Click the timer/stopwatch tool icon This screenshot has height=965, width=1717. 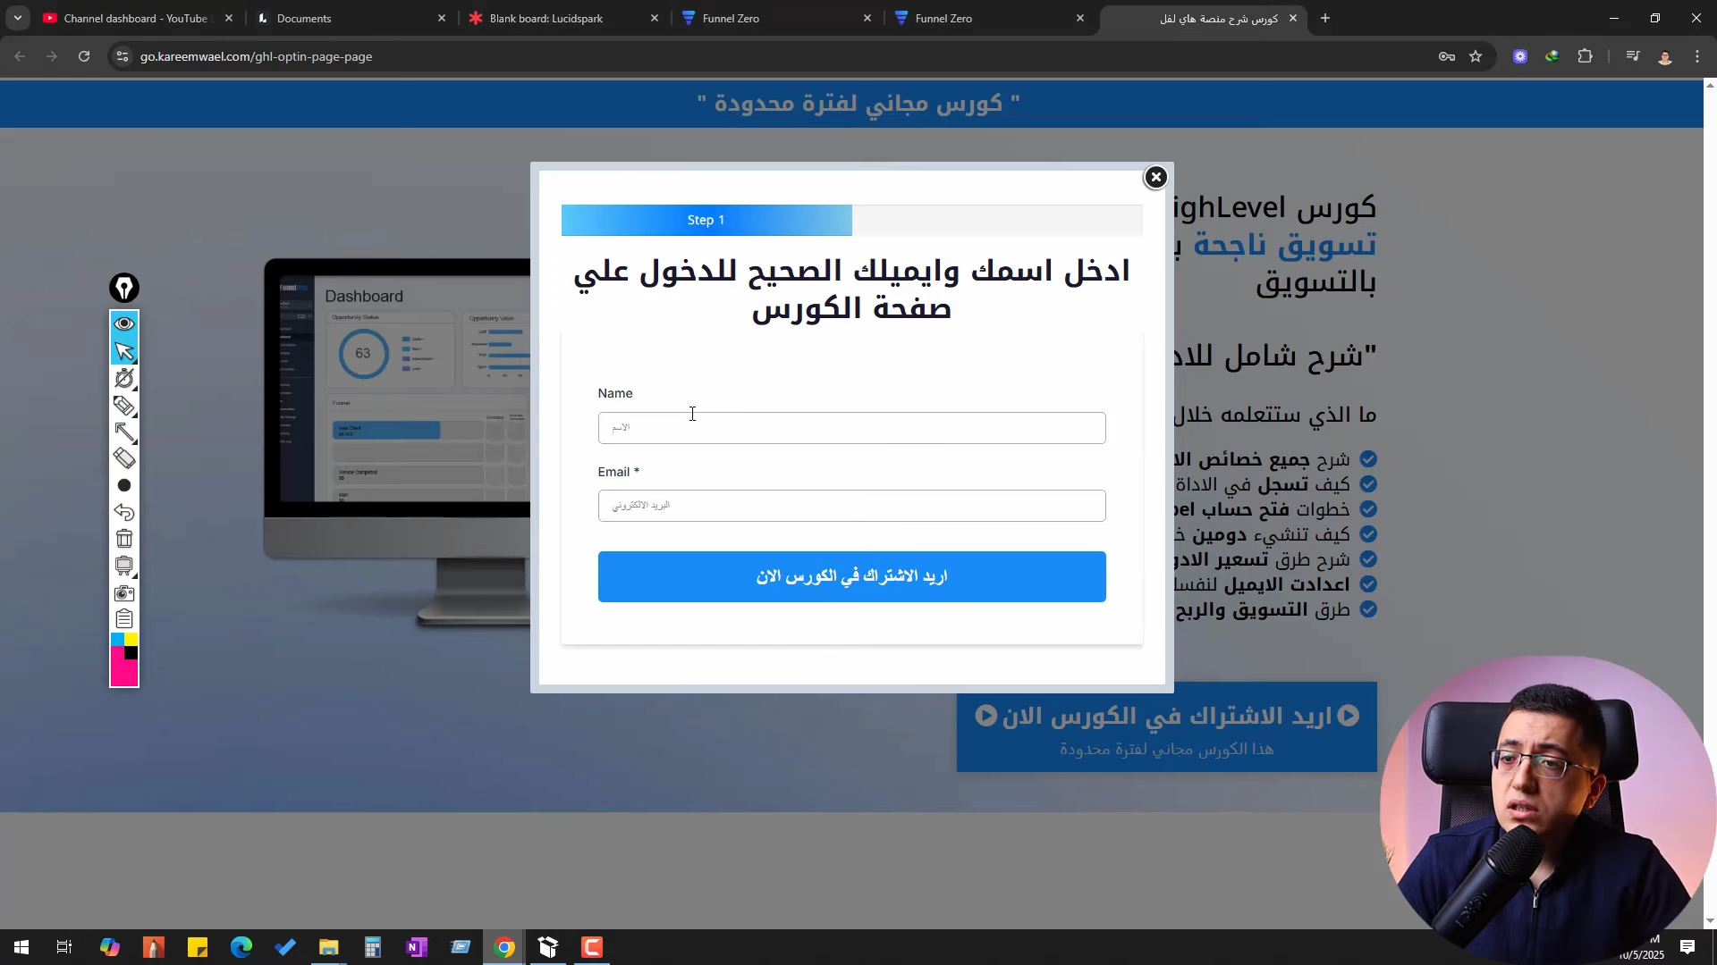(x=124, y=379)
